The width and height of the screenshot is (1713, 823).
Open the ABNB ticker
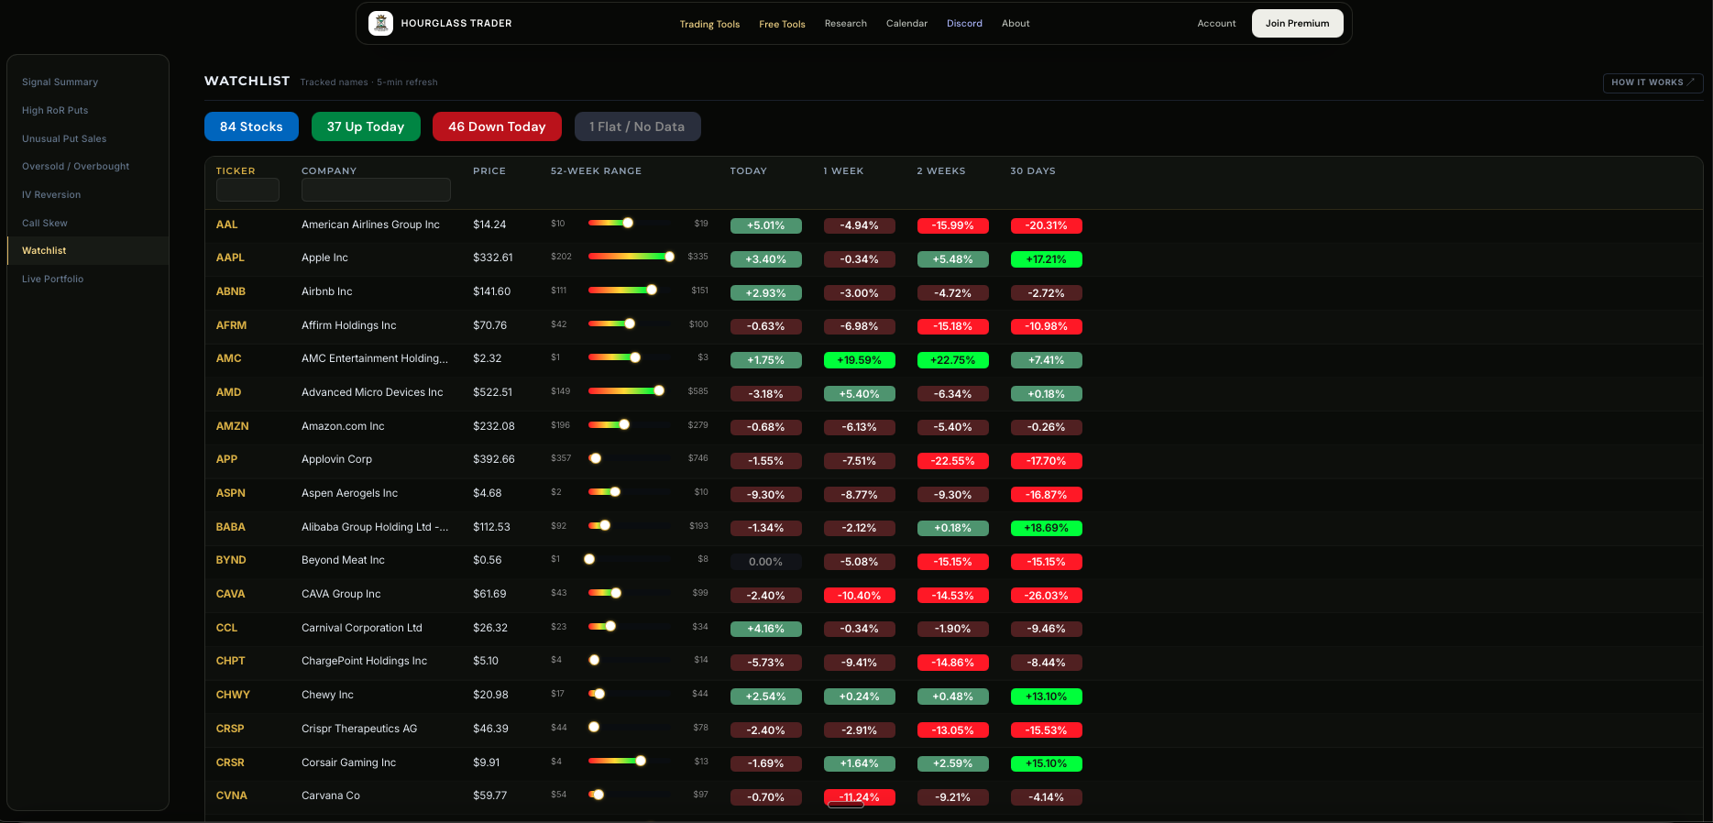231,291
